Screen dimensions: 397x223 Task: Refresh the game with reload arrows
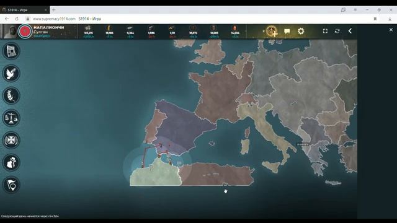[x=337, y=31]
